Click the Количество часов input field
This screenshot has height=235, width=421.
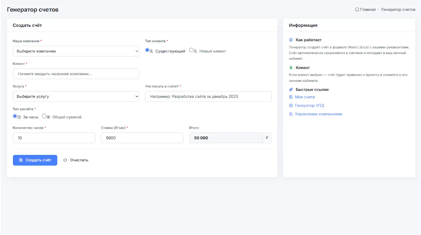[x=54, y=138]
